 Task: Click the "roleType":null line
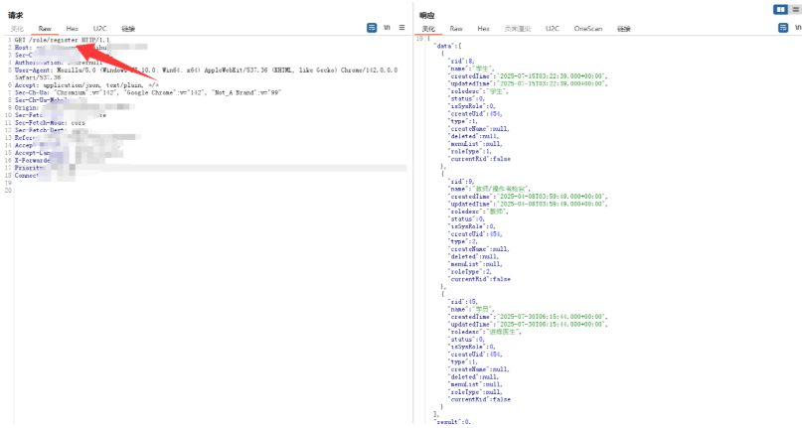click(x=475, y=391)
